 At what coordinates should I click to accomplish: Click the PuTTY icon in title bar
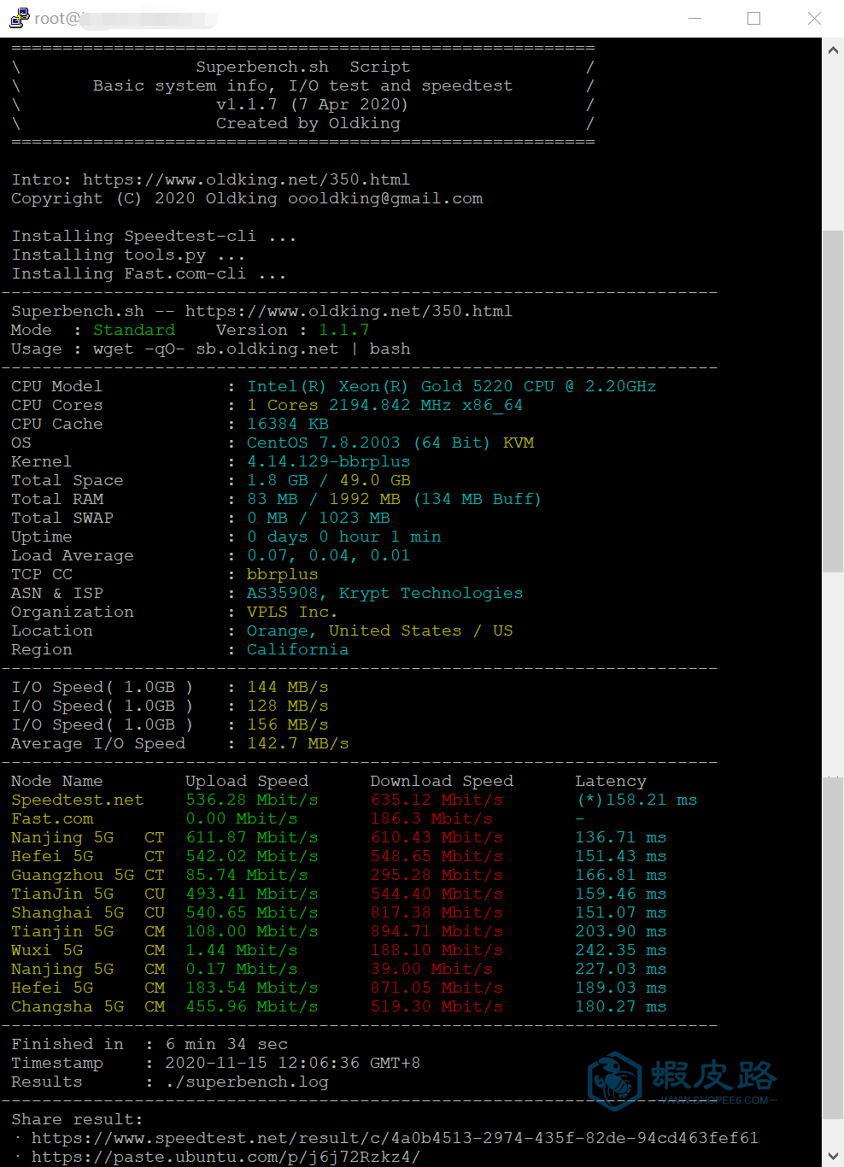[19, 18]
